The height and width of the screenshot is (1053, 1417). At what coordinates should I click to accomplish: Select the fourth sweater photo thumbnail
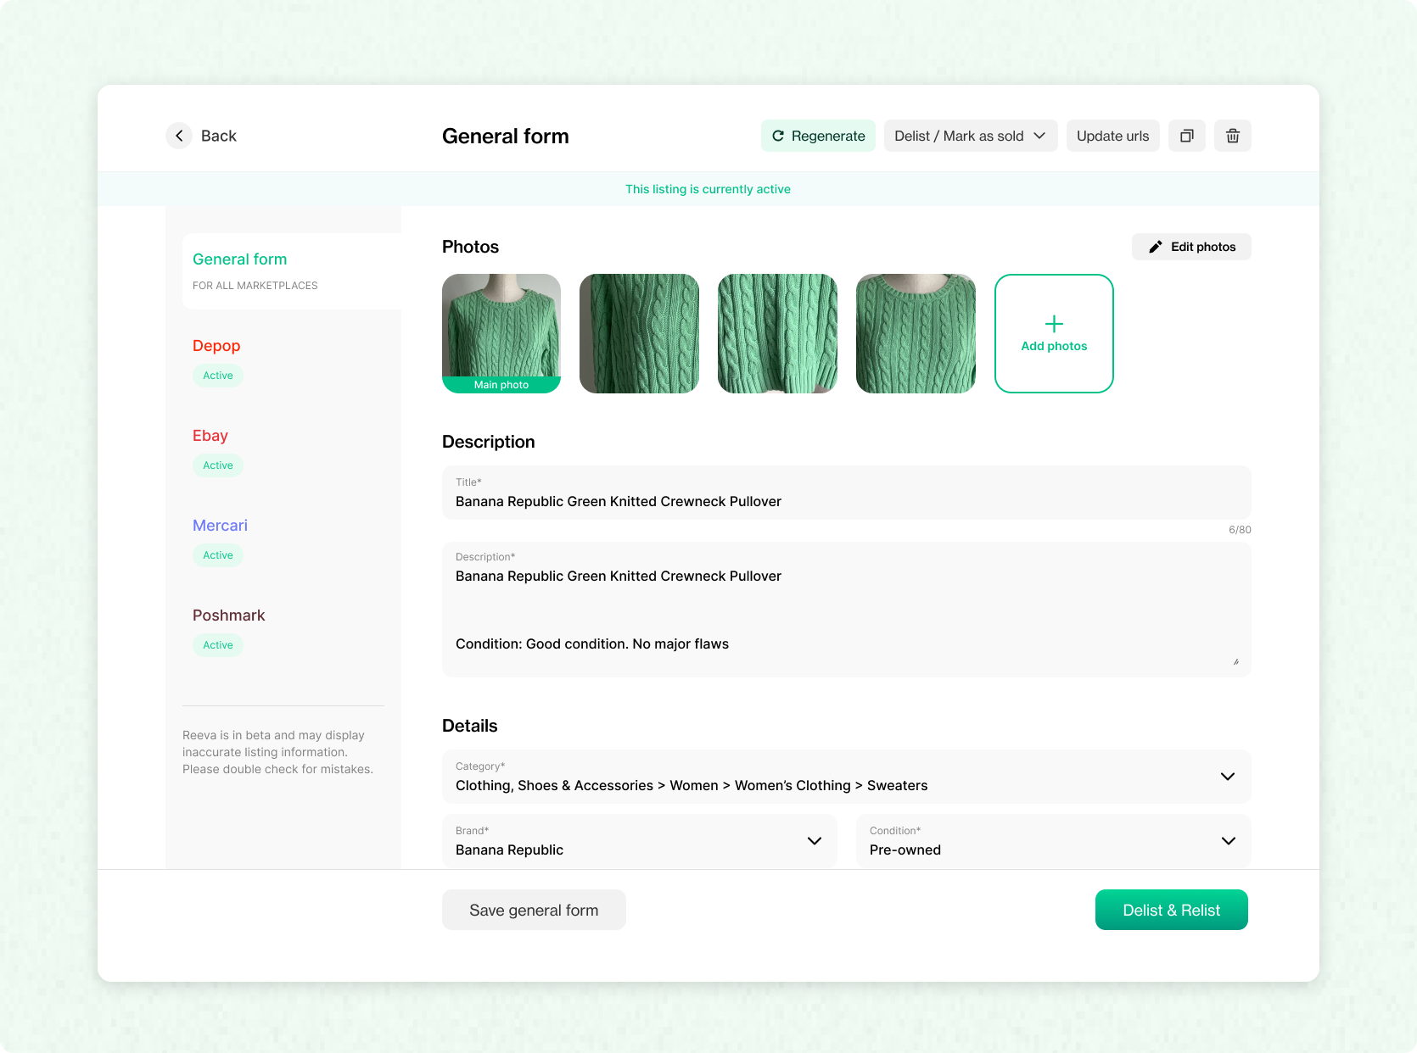pyautogui.click(x=916, y=333)
